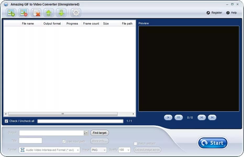Image resolution: width=244 pixels, height=157 pixels.
Task: Go to previous frame in preview
Action: point(202,117)
